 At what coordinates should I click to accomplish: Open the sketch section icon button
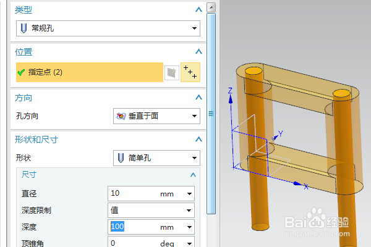pyautogui.click(x=171, y=72)
